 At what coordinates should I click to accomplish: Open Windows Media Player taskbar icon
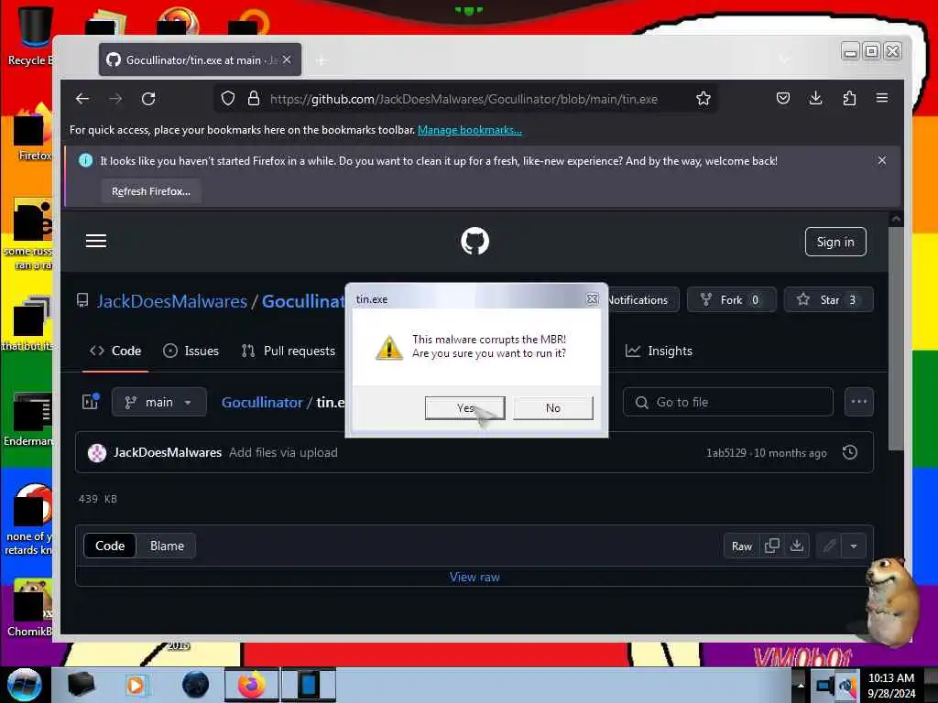tap(136, 685)
